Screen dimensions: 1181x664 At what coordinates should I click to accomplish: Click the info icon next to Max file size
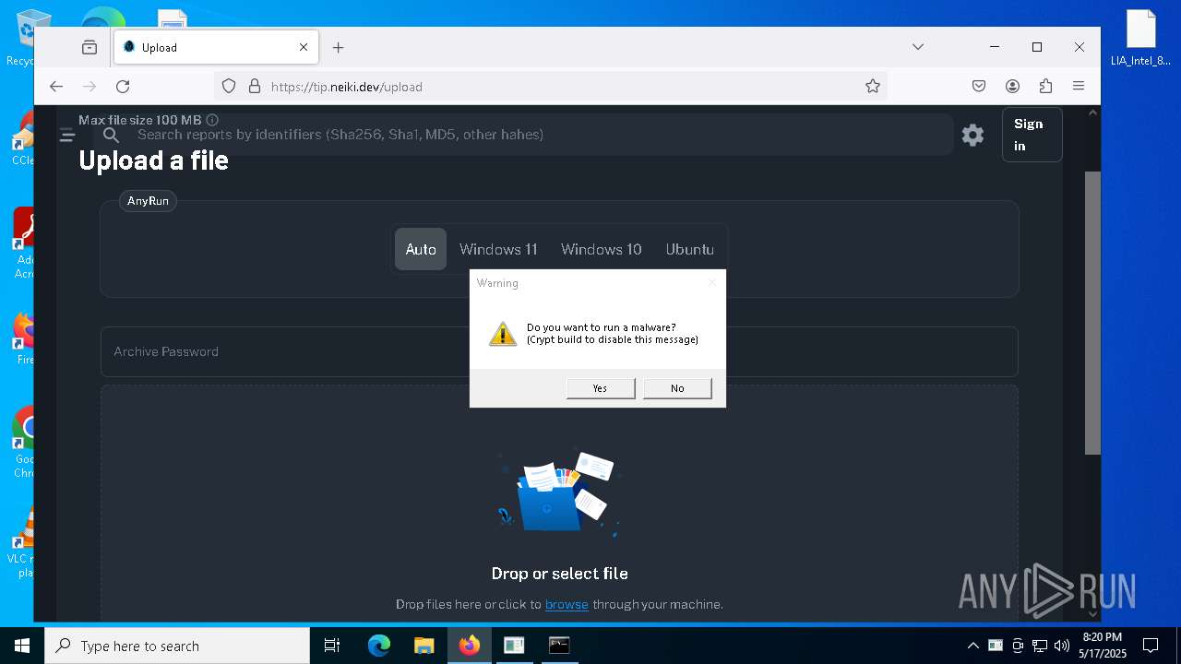click(x=212, y=120)
